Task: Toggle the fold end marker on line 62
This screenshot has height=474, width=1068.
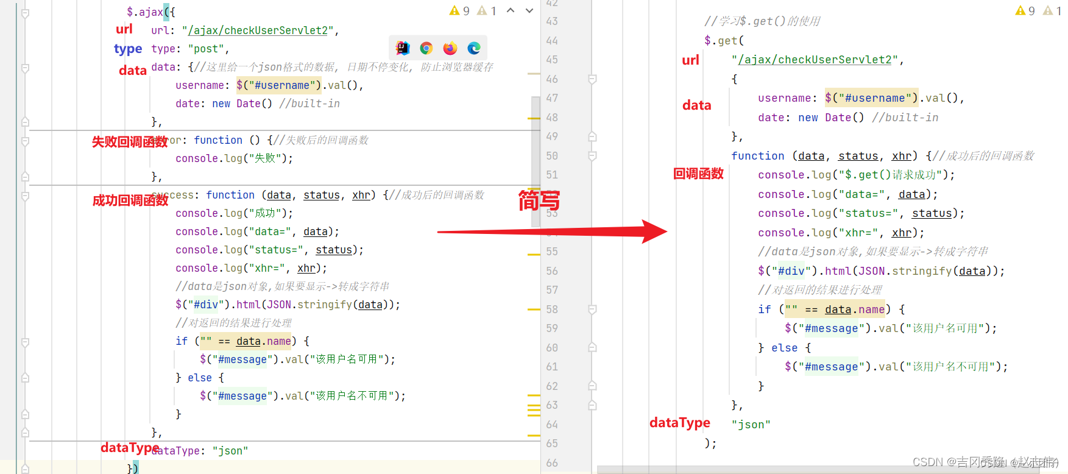Action: (592, 386)
